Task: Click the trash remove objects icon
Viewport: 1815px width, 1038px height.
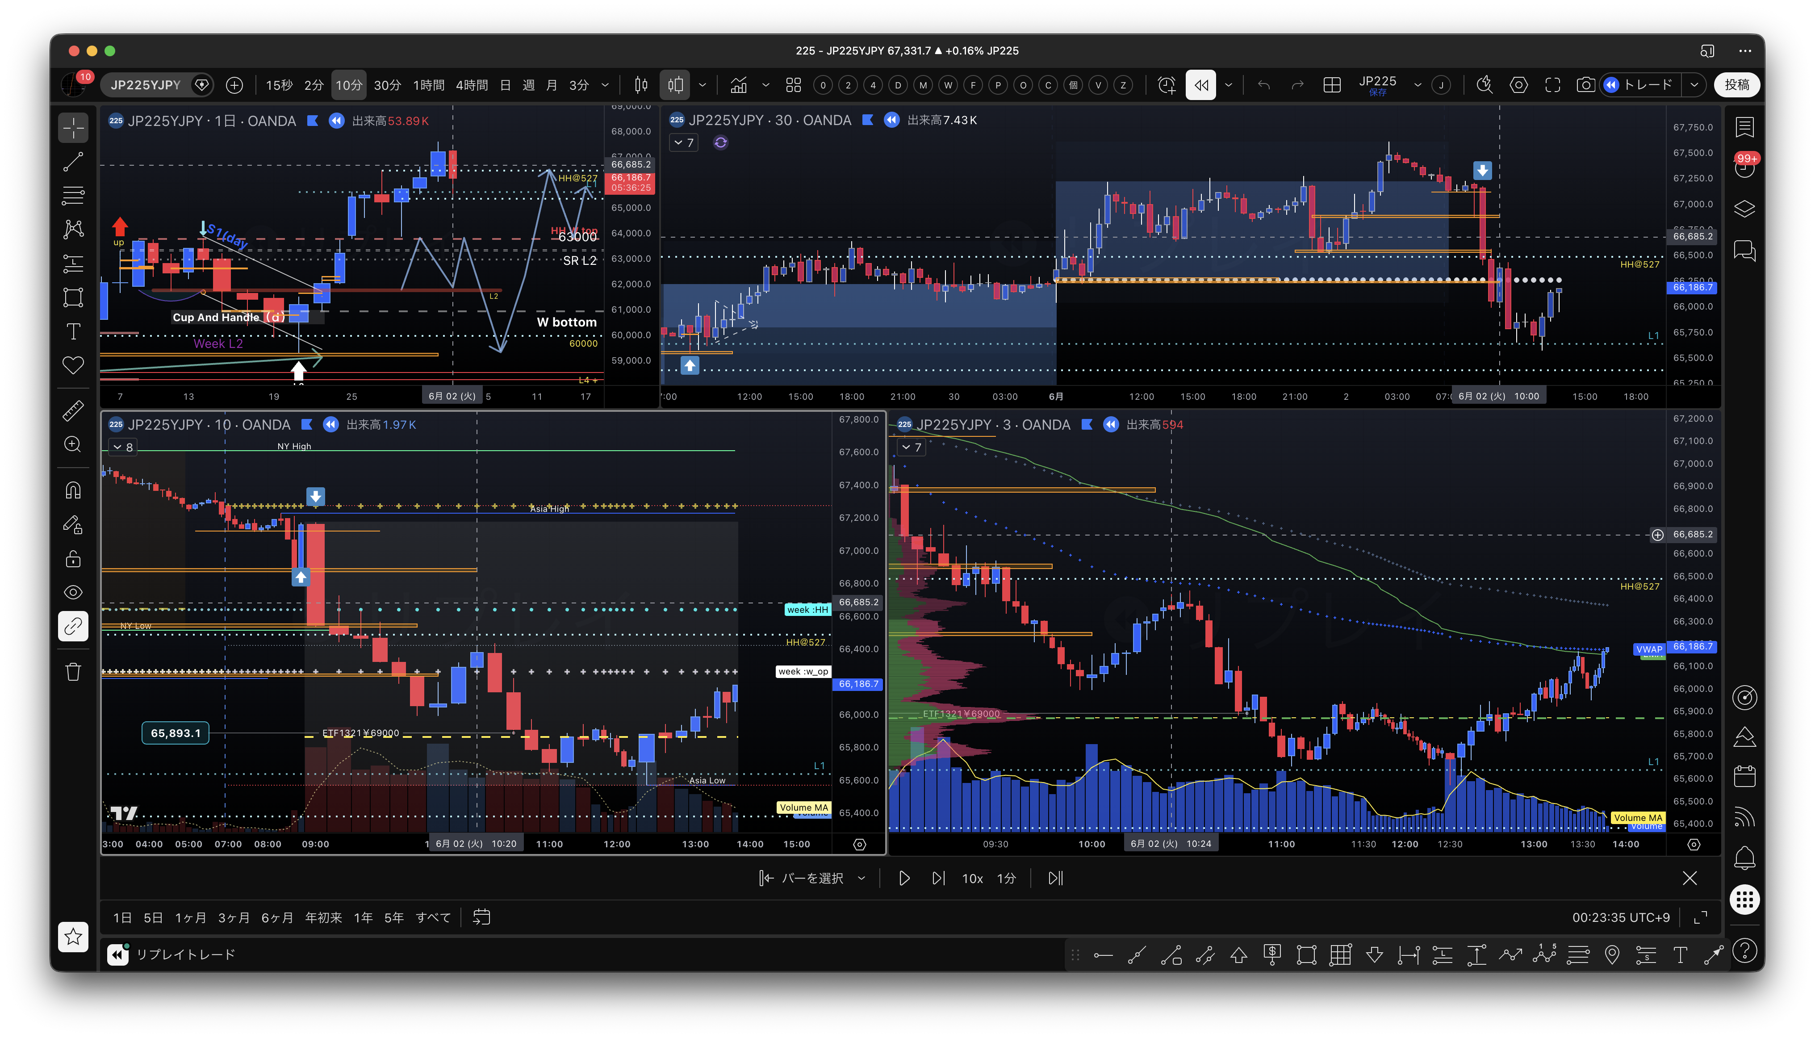Action: (73, 672)
